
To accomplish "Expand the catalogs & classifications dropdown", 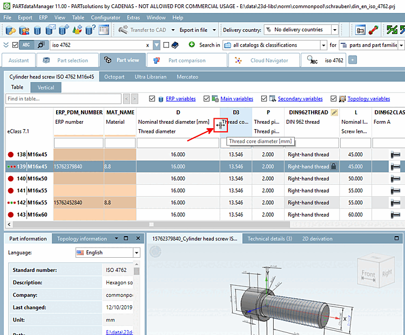I will [x=323, y=45].
